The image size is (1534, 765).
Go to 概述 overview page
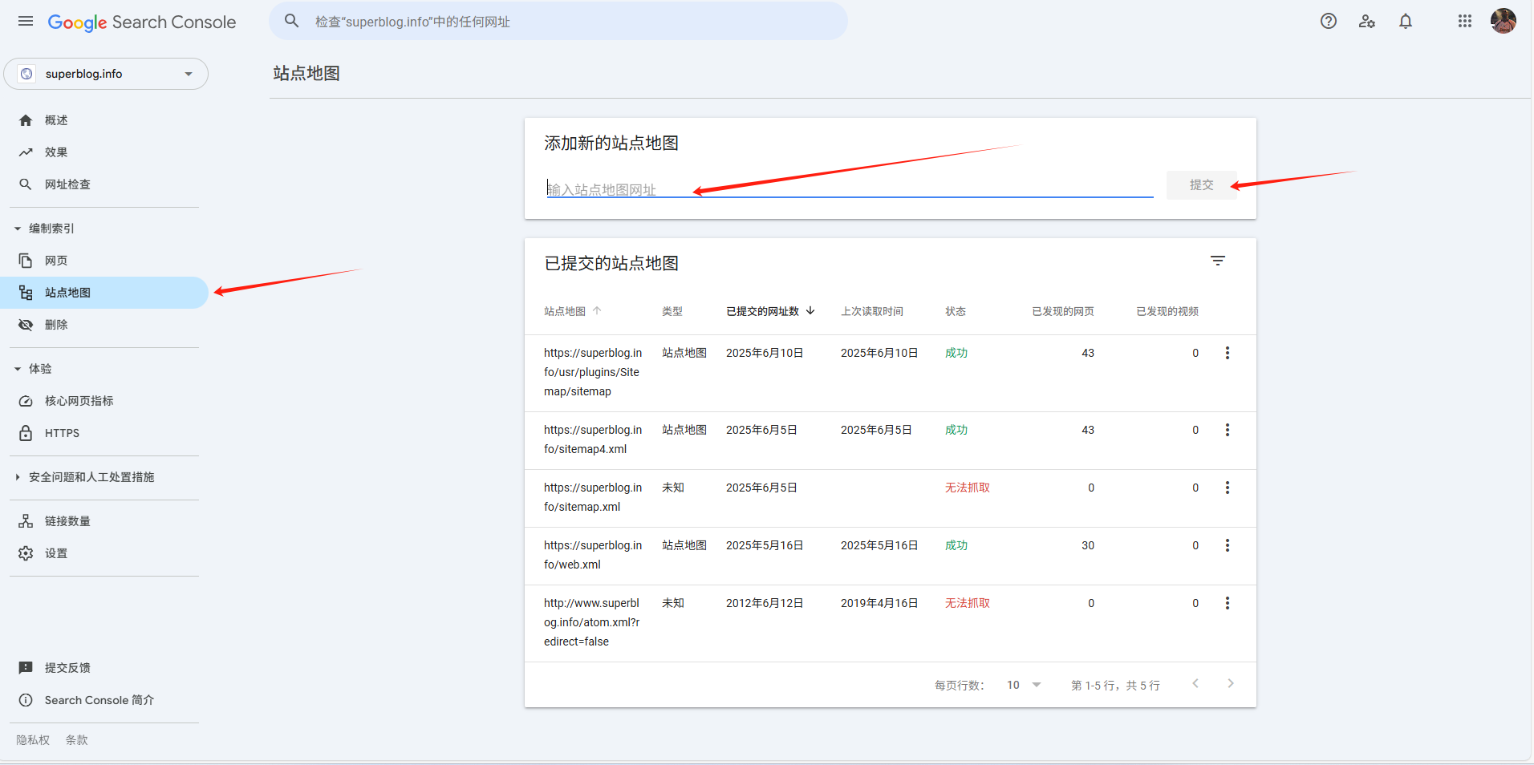pyautogui.click(x=104, y=120)
